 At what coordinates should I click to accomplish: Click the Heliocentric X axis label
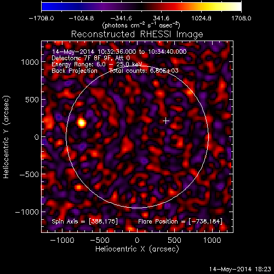pos(137,249)
